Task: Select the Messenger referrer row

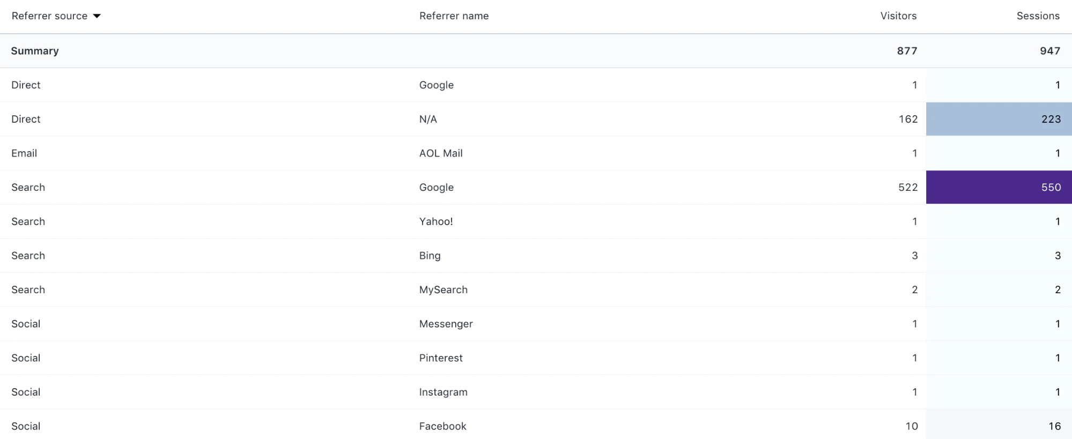Action: pyautogui.click(x=446, y=324)
